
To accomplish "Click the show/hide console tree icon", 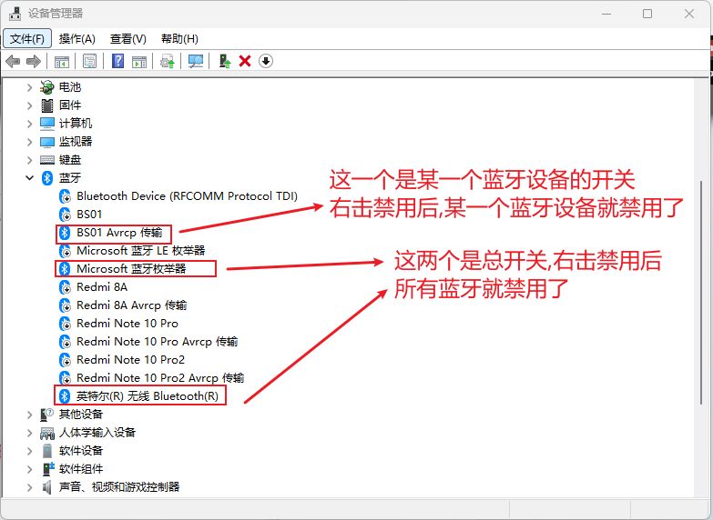I will tap(62, 61).
